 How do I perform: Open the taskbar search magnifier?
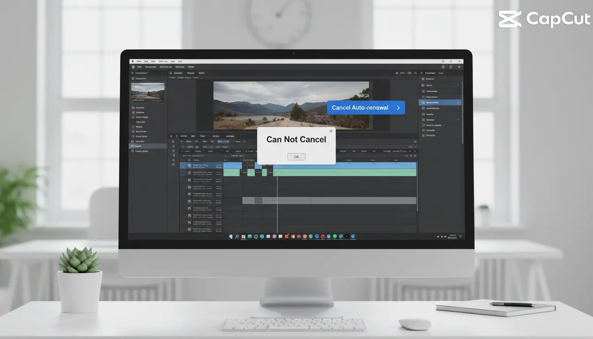[x=237, y=237]
